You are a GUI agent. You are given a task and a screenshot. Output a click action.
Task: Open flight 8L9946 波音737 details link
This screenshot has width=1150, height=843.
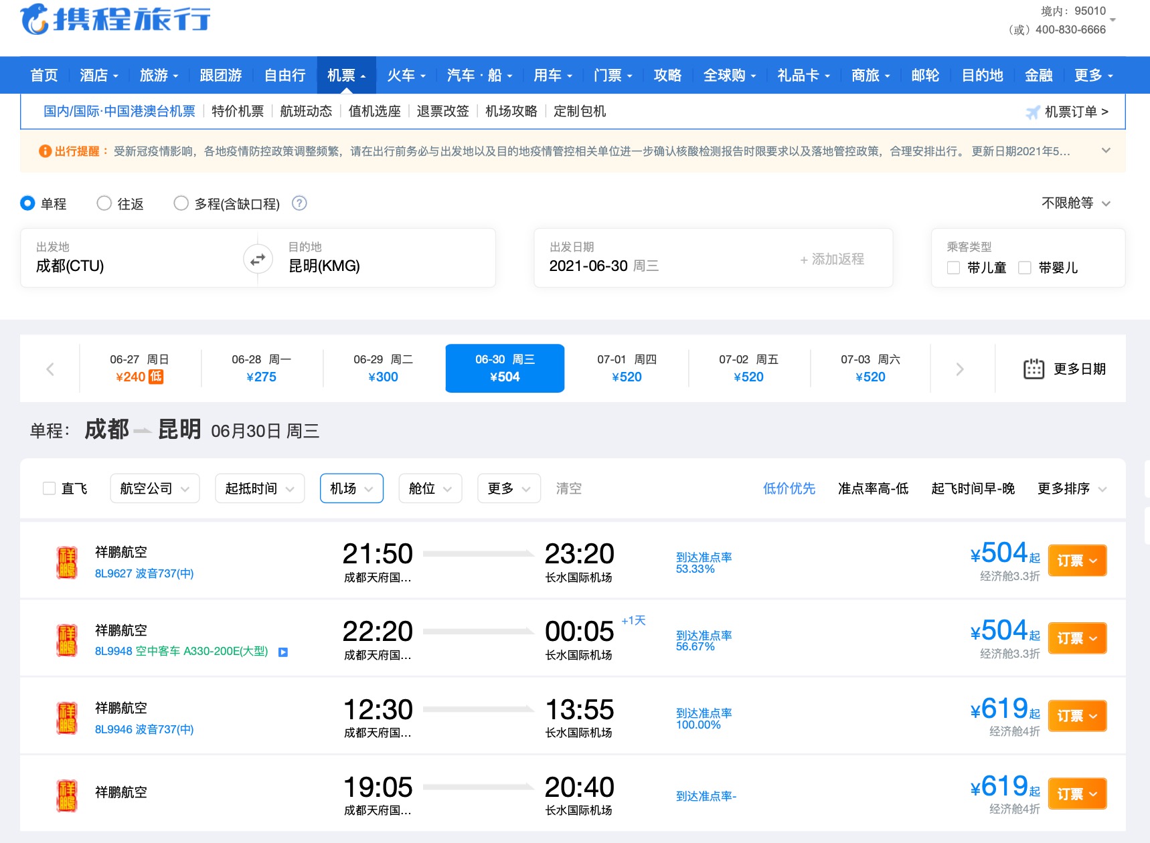pyautogui.click(x=145, y=729)
